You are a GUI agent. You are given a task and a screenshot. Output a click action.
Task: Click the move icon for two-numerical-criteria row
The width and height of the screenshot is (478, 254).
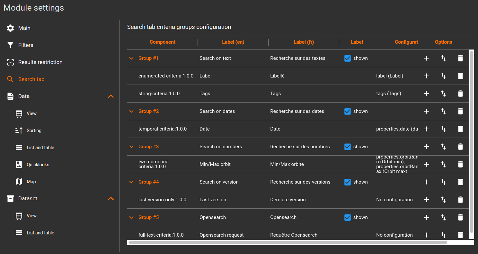tap(444, 164)
